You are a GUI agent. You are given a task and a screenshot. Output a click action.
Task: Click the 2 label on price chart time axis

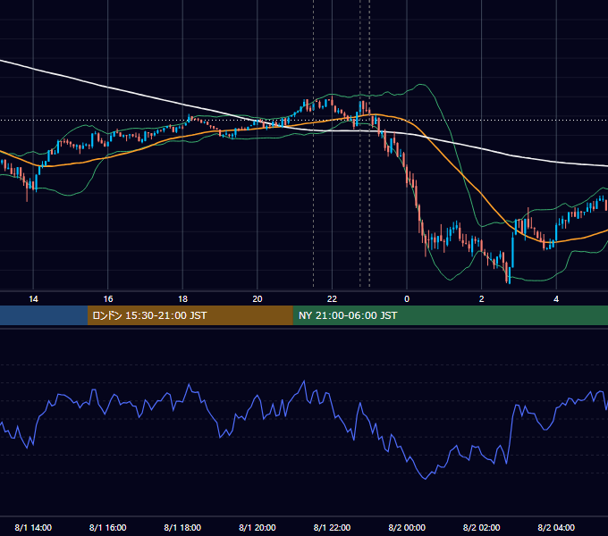coord(481,299)
